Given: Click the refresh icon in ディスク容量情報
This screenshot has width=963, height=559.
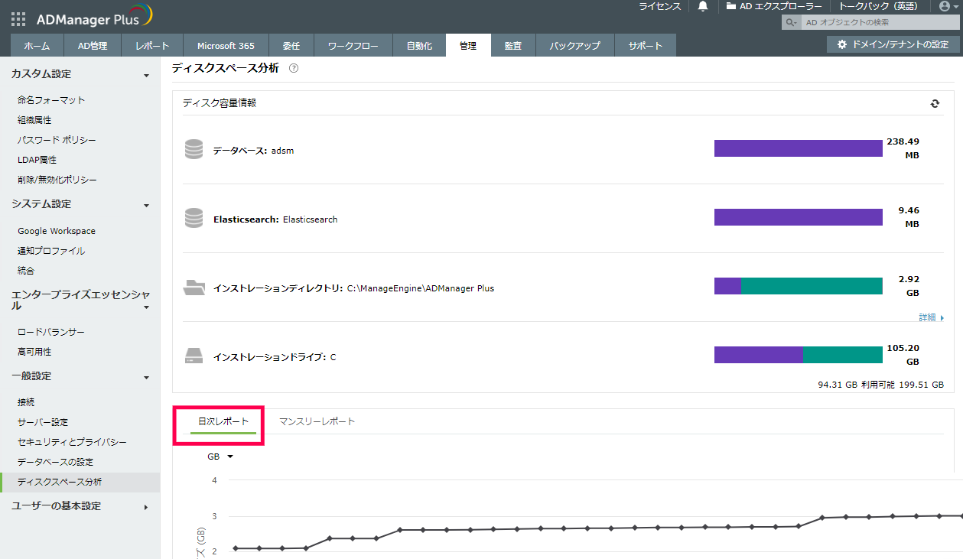Looking at the screenshot, I should click(935, 103).
